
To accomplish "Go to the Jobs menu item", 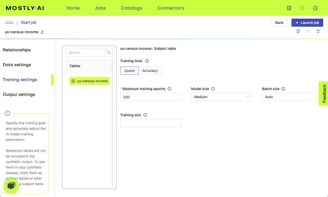I will (100, 8).
